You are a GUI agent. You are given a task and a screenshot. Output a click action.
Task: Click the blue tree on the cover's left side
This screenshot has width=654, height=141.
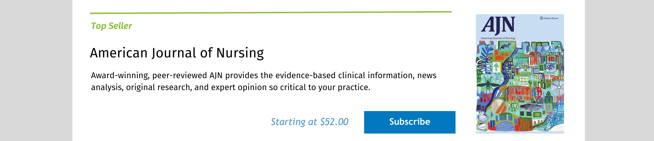[x=485, y=59]
